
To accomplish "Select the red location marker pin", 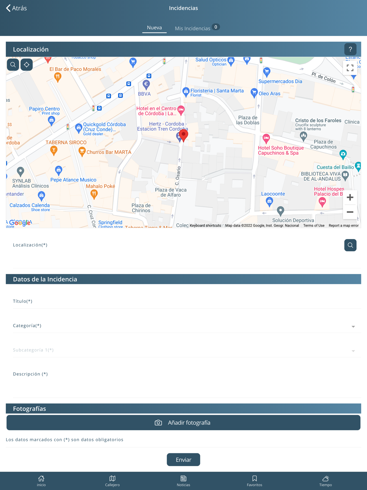I will coord(183,135).
